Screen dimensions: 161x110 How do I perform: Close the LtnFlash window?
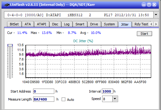[154, 5]
